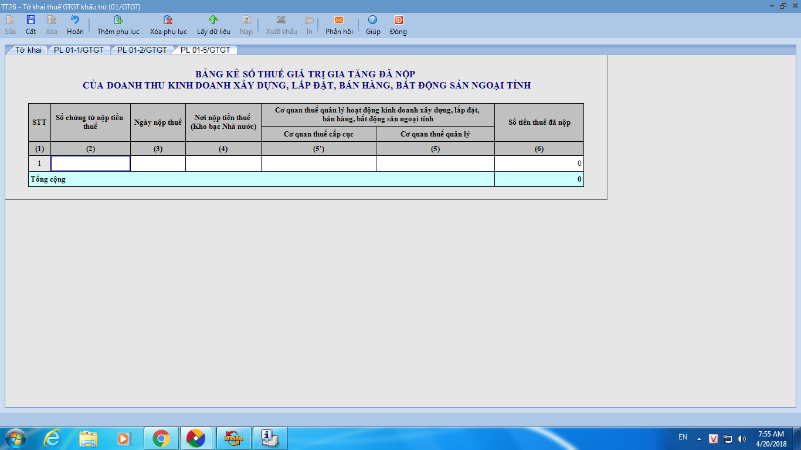801x450 pixels.
Task: Click the red V tray icon
Action: pyautogui.click(x=714, y=438)
